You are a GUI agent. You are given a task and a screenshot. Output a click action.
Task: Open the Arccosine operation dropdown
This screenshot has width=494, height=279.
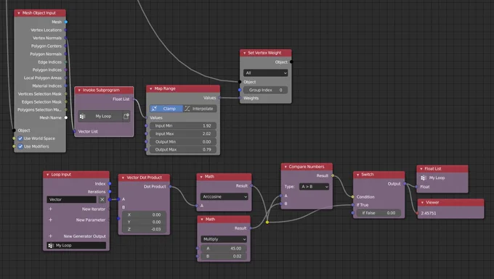click(x=224, y=196)
